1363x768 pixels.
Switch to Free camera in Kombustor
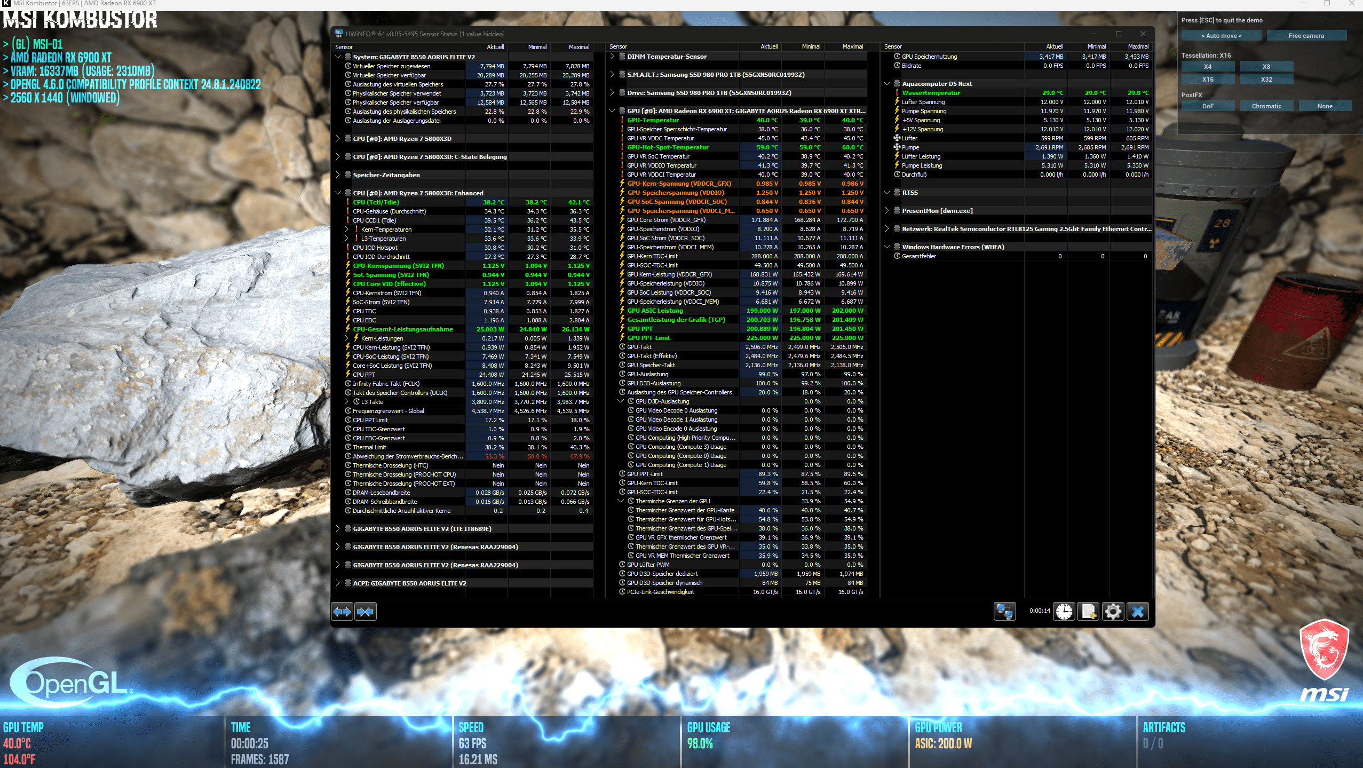[x=1306, y=36]
